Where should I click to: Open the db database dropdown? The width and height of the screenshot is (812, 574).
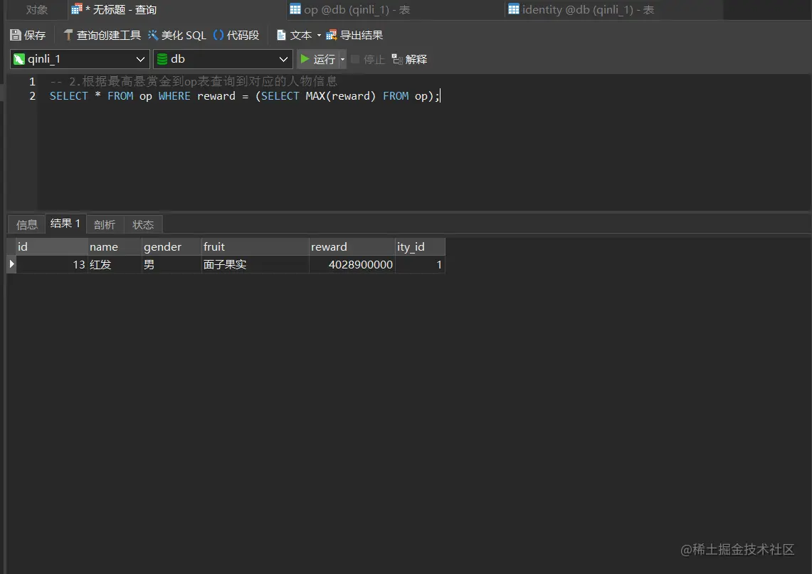coord(223,59)
